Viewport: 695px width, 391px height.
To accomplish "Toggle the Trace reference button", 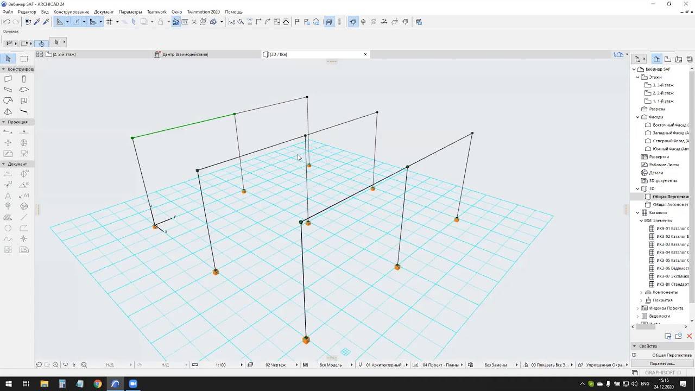I will pyautogui.click(x=144, y=22).
